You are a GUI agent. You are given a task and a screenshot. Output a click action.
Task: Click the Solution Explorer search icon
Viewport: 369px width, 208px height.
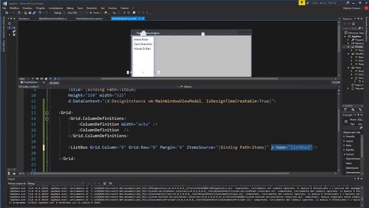coord(359,28)
